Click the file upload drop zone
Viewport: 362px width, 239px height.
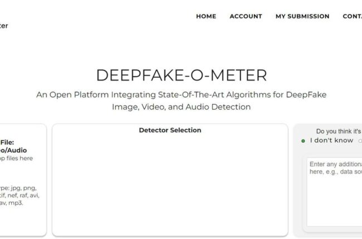pos(22,178)
